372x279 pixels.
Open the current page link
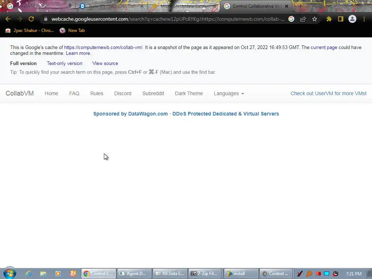324,48
